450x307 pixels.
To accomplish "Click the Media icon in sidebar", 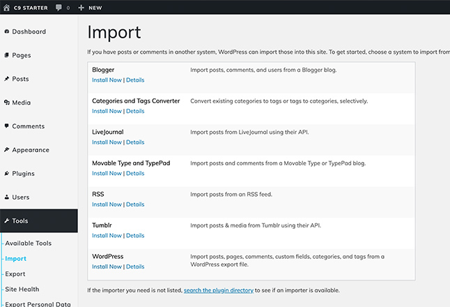I will pyautogui.click(x=7, y=103).
